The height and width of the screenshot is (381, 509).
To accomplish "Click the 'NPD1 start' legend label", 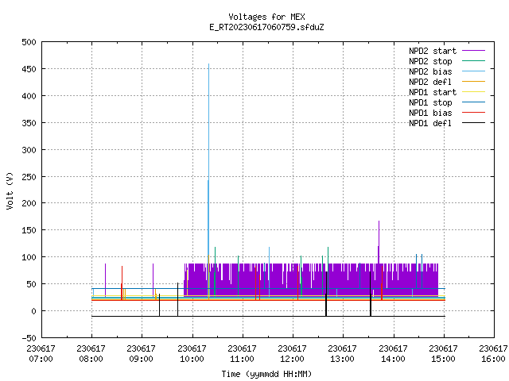I will click(433, 92).
